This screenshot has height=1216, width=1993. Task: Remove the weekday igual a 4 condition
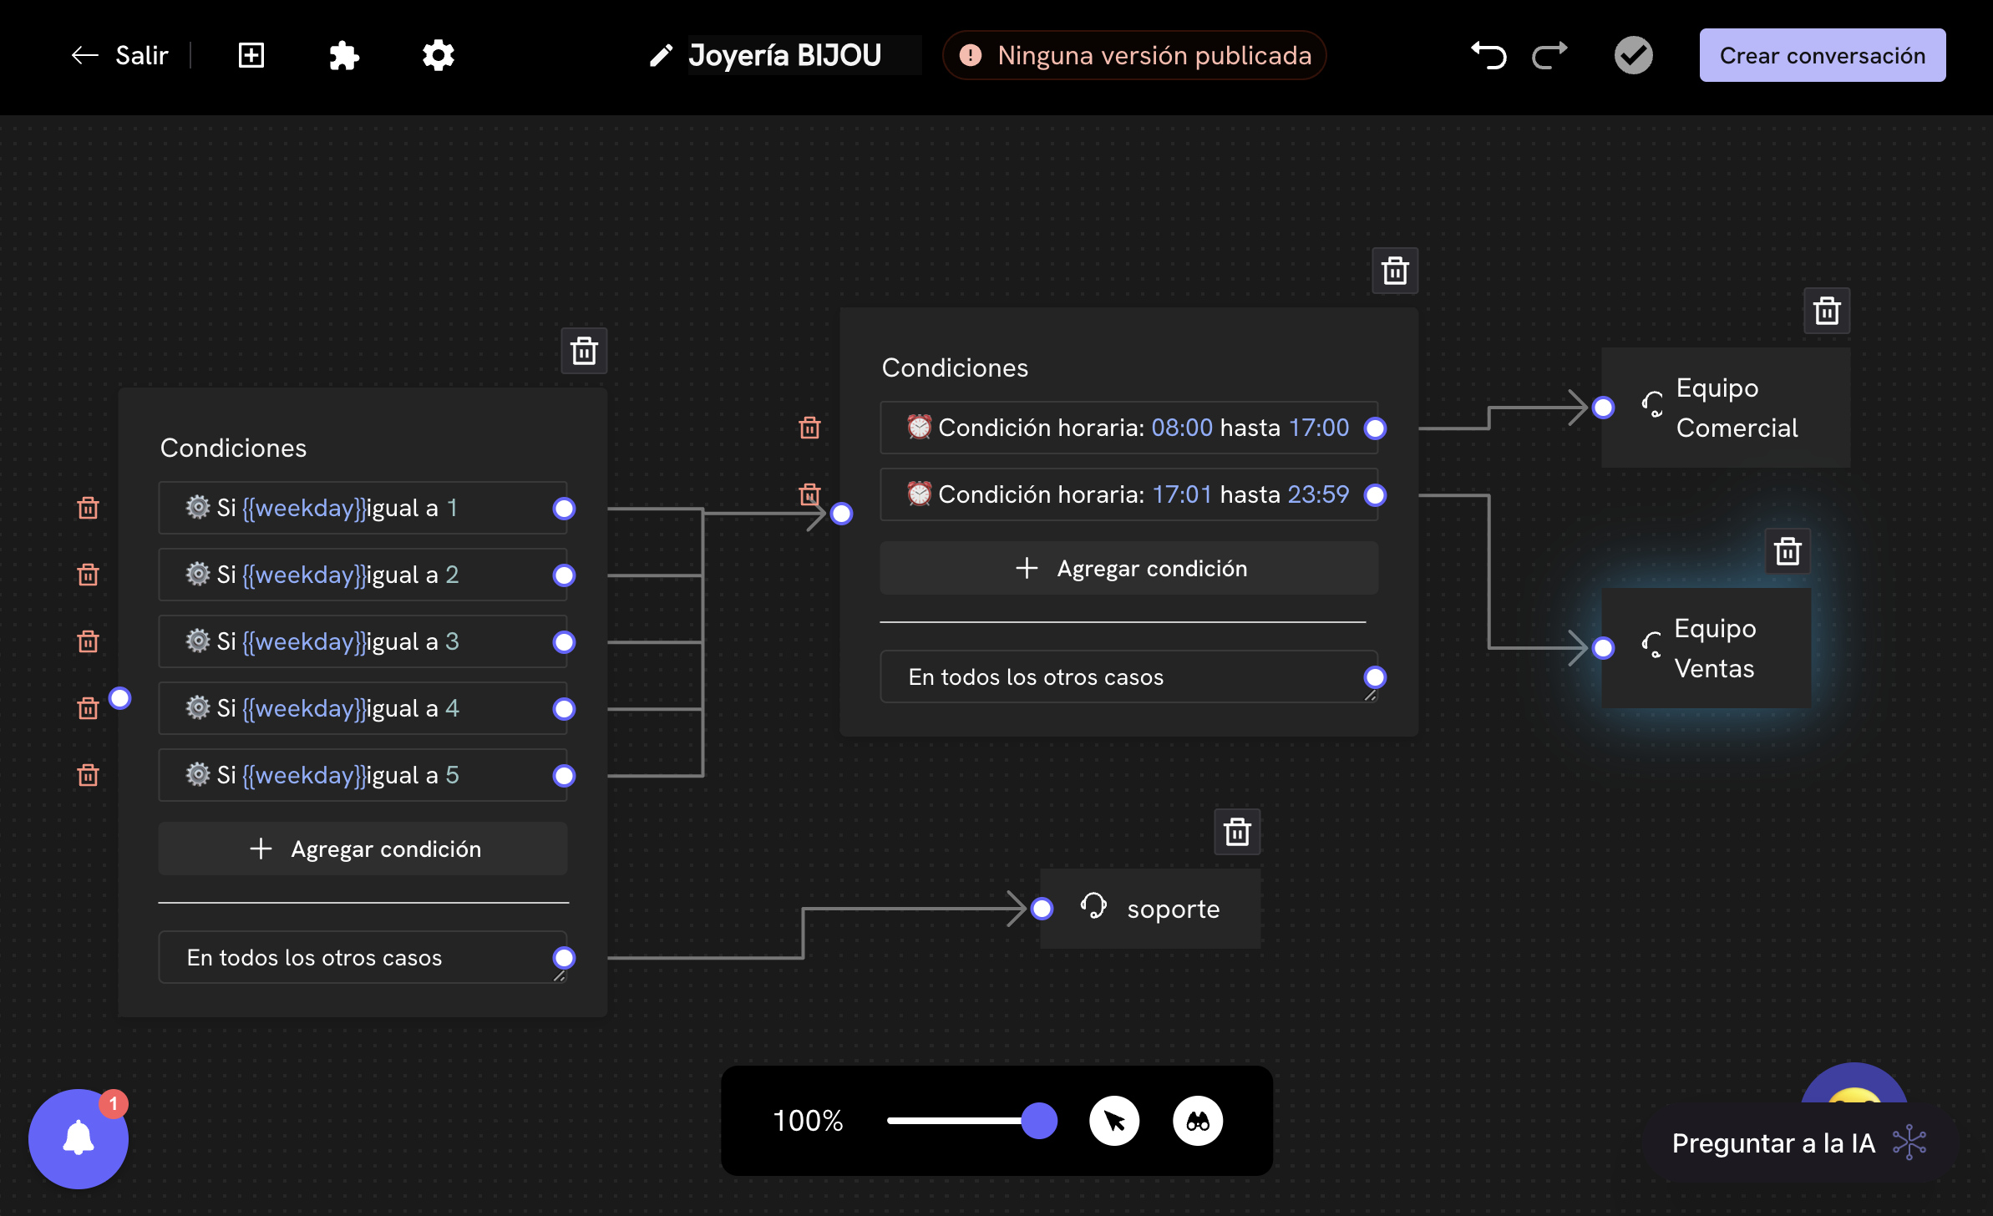tap(88, 708)
